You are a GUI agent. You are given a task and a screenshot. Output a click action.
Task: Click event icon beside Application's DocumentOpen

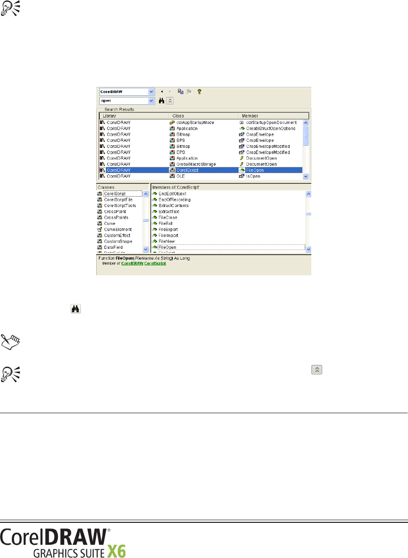tap(242, 158)
